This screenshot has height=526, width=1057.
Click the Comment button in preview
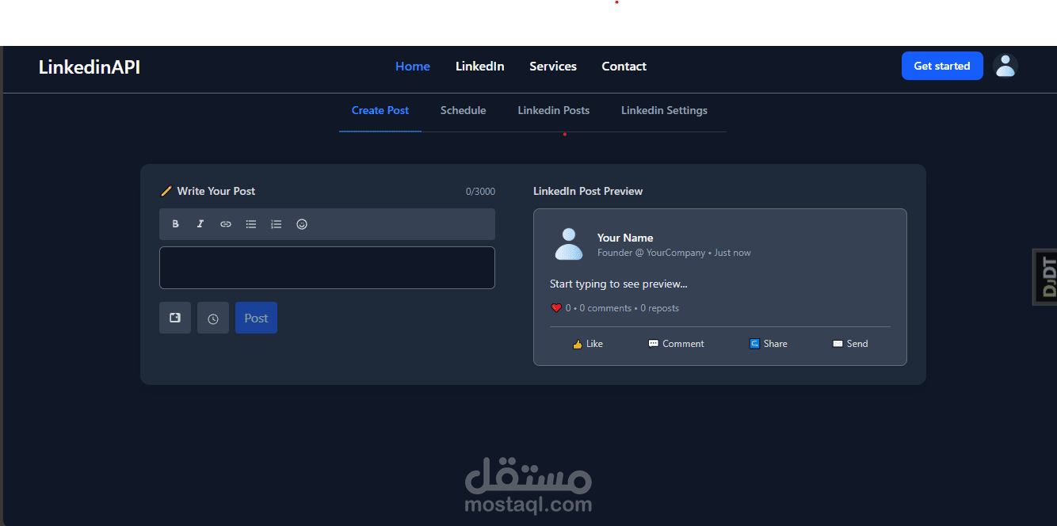(676, 344)
